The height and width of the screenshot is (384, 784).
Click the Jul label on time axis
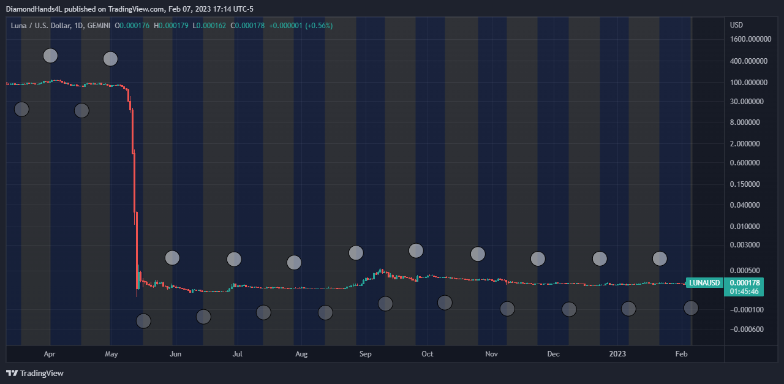(x=238, y=354)
